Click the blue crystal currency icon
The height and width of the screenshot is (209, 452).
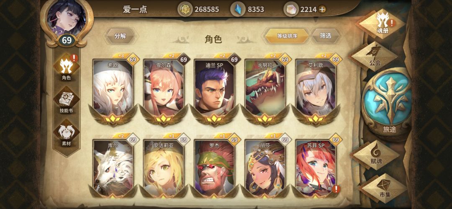click(x=238, y=10)
